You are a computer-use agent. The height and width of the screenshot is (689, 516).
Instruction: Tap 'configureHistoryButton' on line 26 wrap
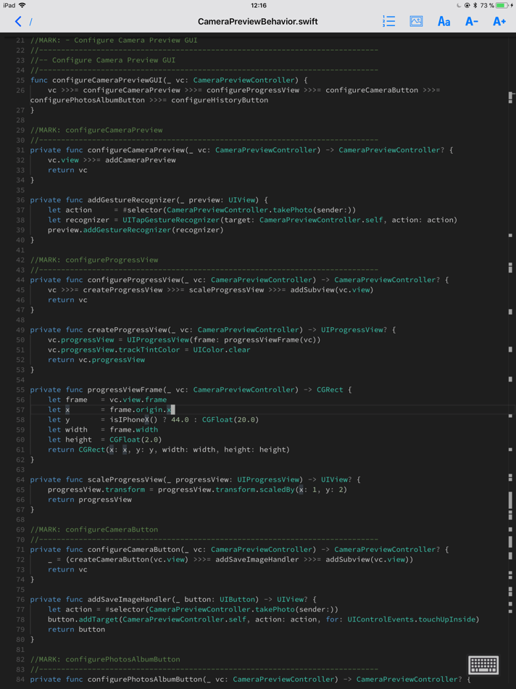[x=220, y=100]
